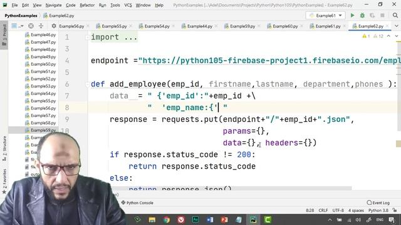Click PythonExamples breadcrumb in navigation bar
The image size is (401, 225).
21,16
